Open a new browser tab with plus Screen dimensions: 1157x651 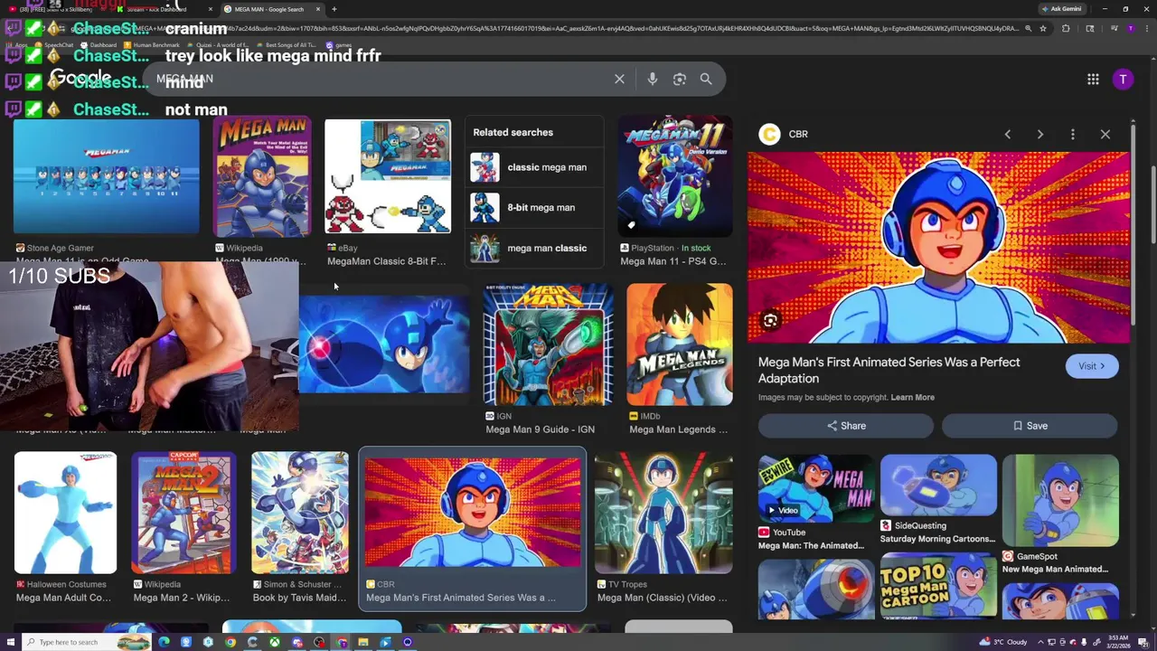coord(334,9)
